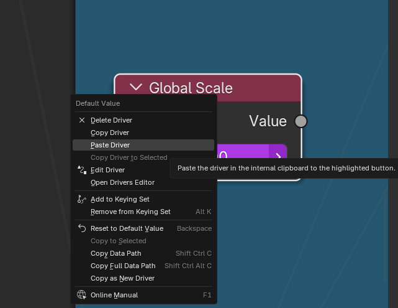Image resolution: width=398 pixels, height=308 pixels.
Task: Choose Copy as New Driver
Action: click(x=143, y=278)
